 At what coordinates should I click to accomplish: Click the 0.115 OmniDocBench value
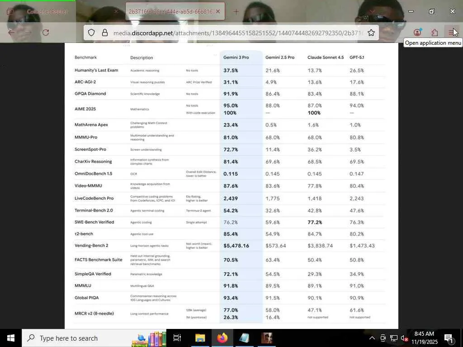231,174
